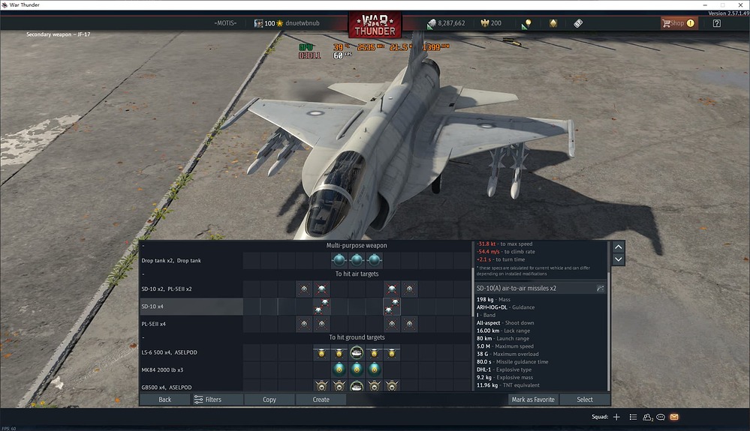Click the down chevron beside the stats panel
This screenshot has height=431, width=750.
(618, 259)
